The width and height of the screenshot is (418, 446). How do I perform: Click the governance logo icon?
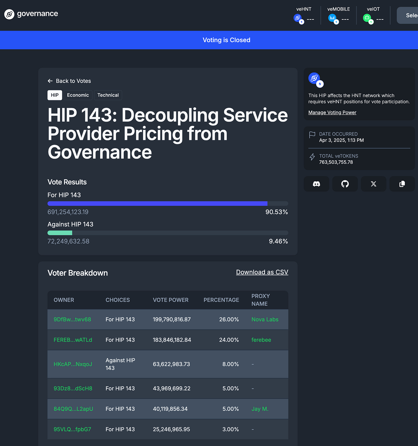pos(9,14)
